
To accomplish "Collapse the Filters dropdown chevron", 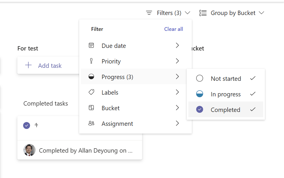I will pos(188,13).
